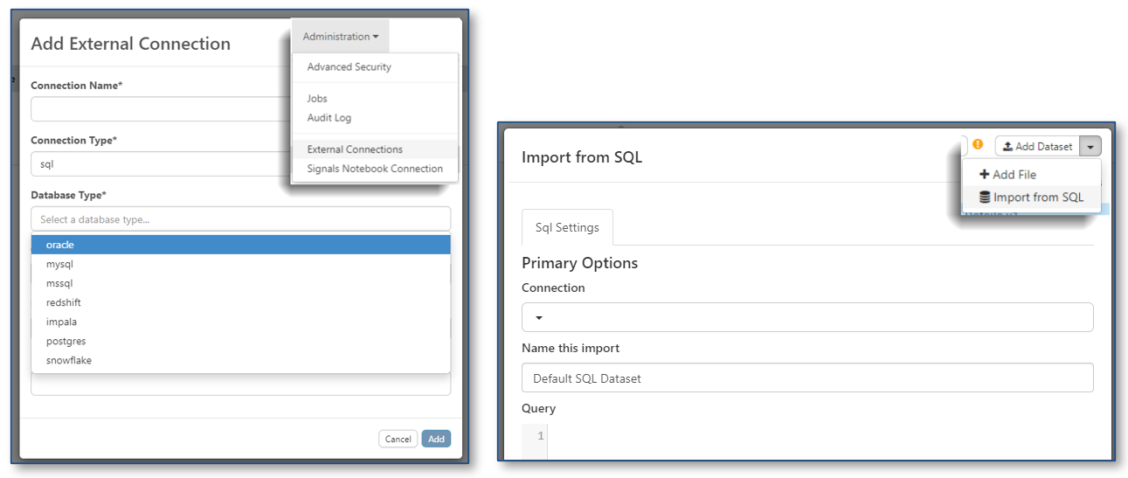Open the Administration dropdown menu
Image resolution: width=1128 pixels, height=478 pixels.
click(x=340, y=37)
